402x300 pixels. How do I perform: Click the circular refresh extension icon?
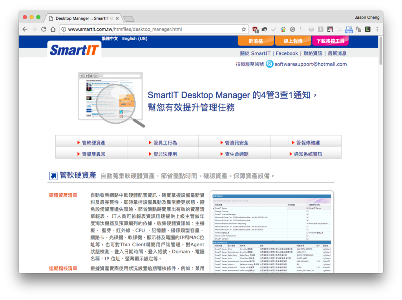pos(292,29)
